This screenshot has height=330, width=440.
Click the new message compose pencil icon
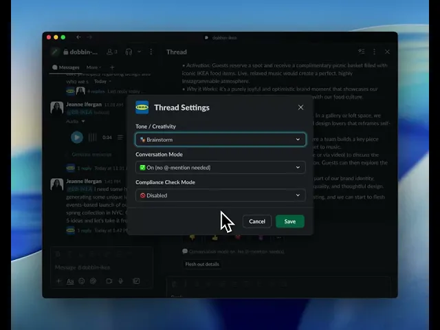tap(55, 52)
